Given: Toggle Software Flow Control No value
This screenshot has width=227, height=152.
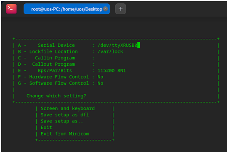Looking at the screenshot, I should [100, 83].
